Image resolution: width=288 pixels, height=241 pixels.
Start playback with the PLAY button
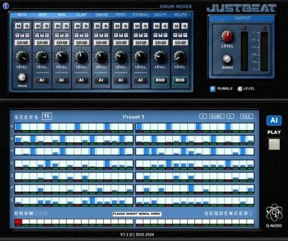pyautogui.click(x=274, y=144)
